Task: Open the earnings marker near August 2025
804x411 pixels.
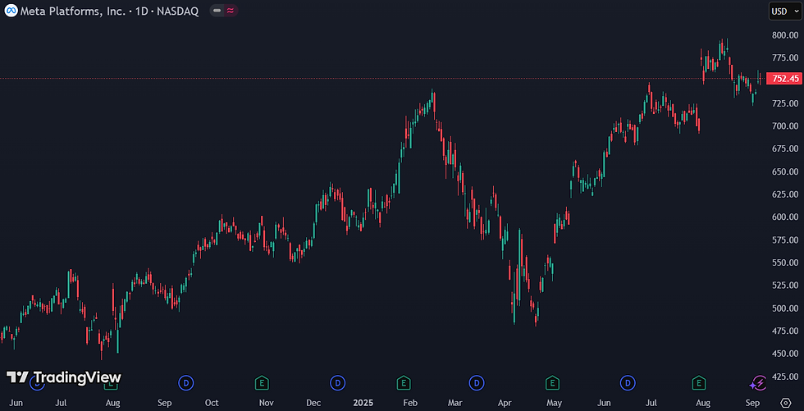Action: tap(698, 382)
